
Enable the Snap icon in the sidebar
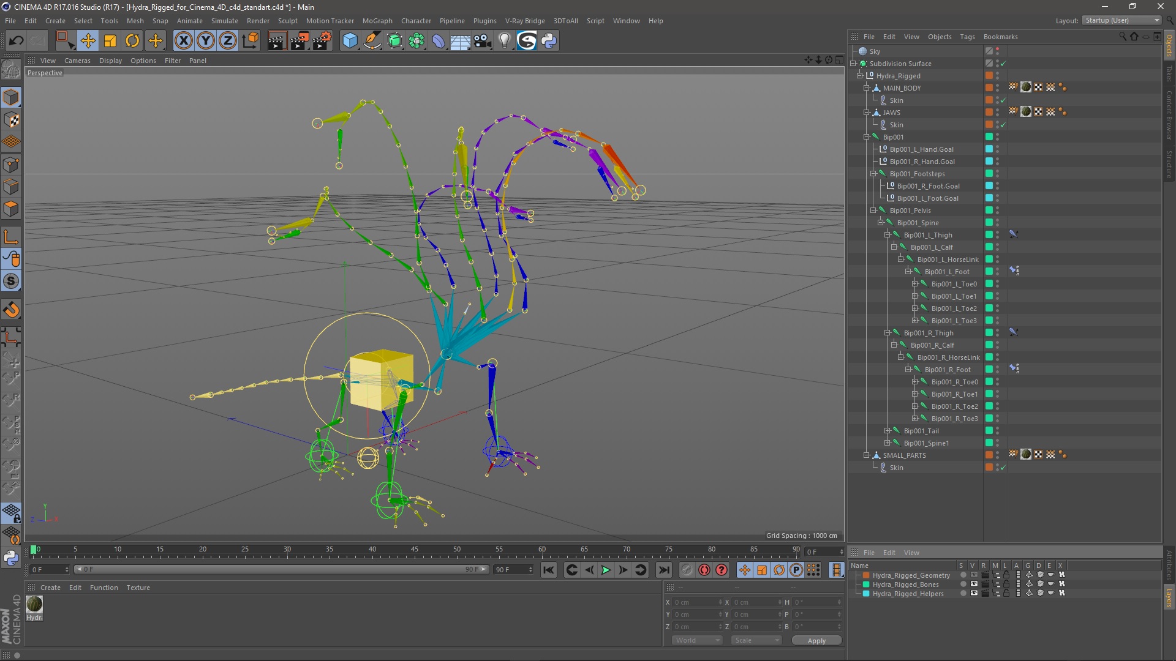11,281
